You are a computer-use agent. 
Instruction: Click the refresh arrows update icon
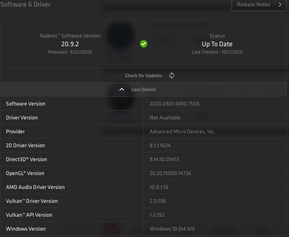(x=172, y=75)
